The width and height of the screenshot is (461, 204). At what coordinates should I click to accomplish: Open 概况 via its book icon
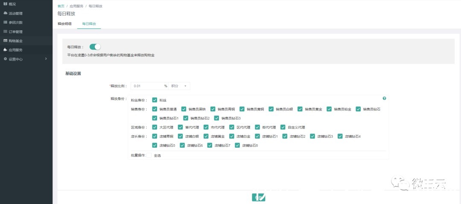click(x=5, y=4)
